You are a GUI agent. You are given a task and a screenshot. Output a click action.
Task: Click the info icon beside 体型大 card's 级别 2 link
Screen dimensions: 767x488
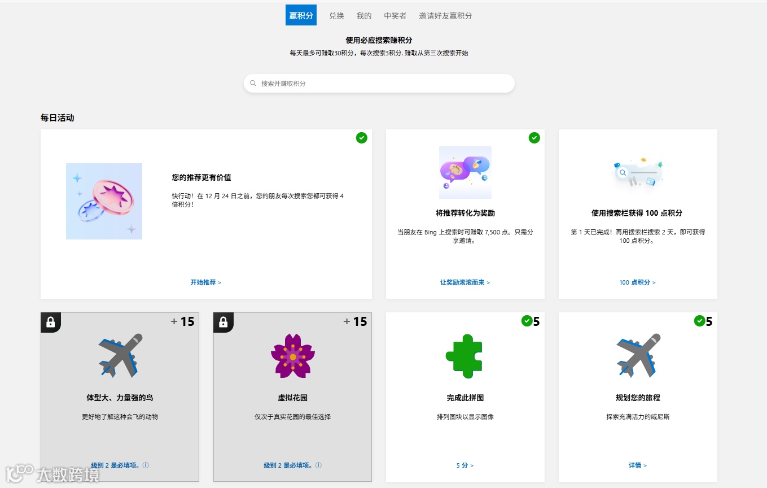(x=146, y=465)
